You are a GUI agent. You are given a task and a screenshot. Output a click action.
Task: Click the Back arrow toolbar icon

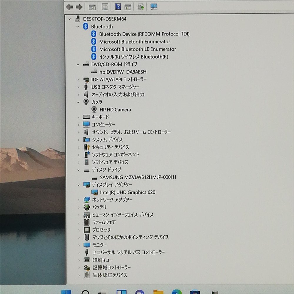point(70,7)
